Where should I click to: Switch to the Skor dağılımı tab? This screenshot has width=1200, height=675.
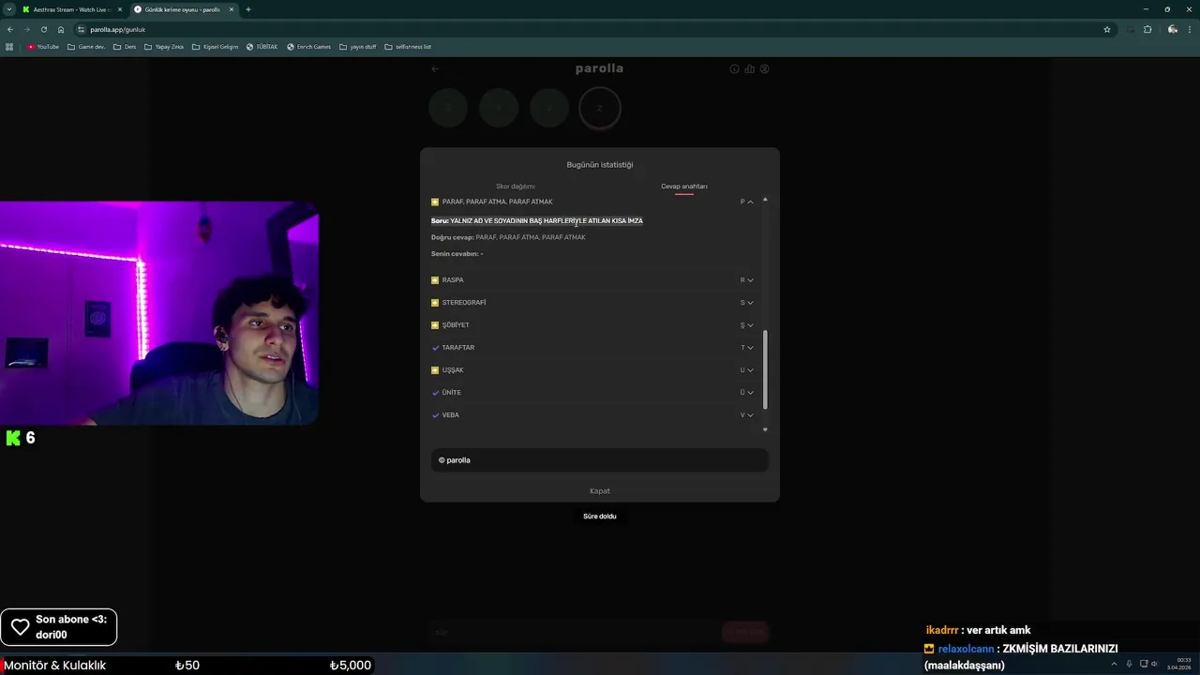point(516,187)
